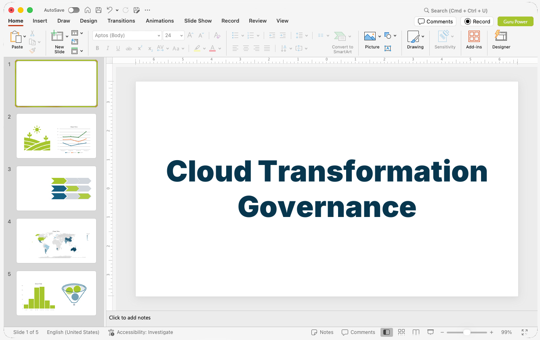Open Accessibility: Investigate in status bar
Image resolution: width=540 pixels, height=340 pixels.
141,332
